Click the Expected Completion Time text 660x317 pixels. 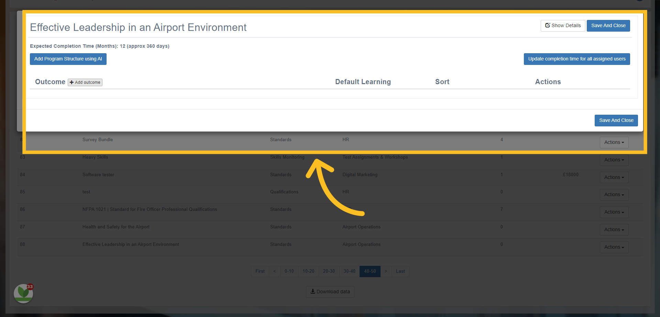[100, 46]
